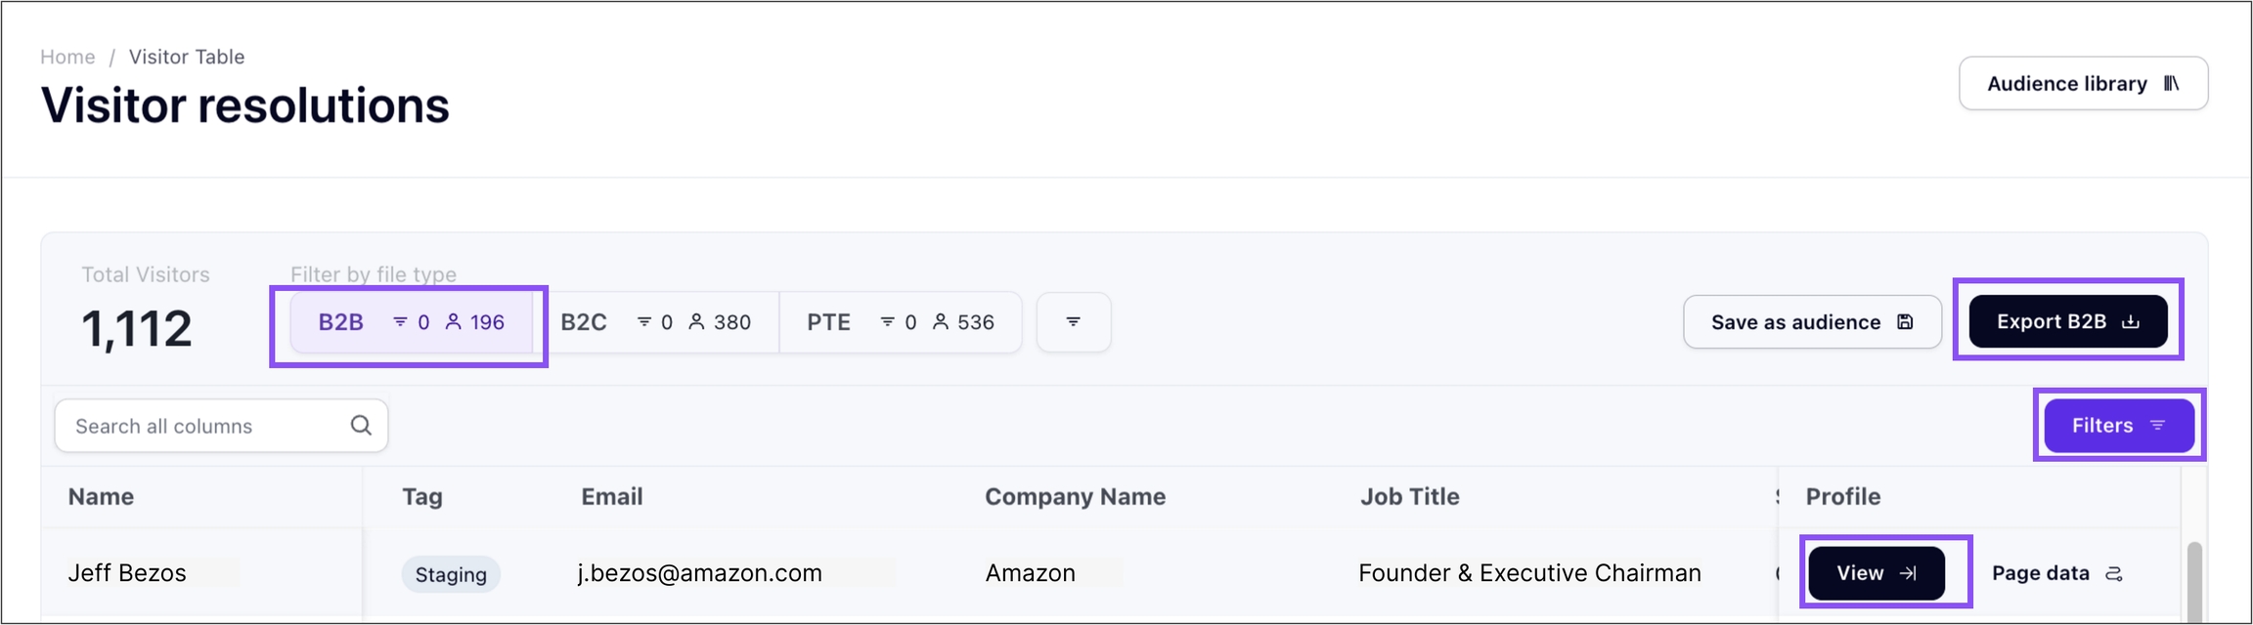Viewport: 2253px width, 625px height.
Task: Open the Filters panel
Action: tap(2118, 426)
